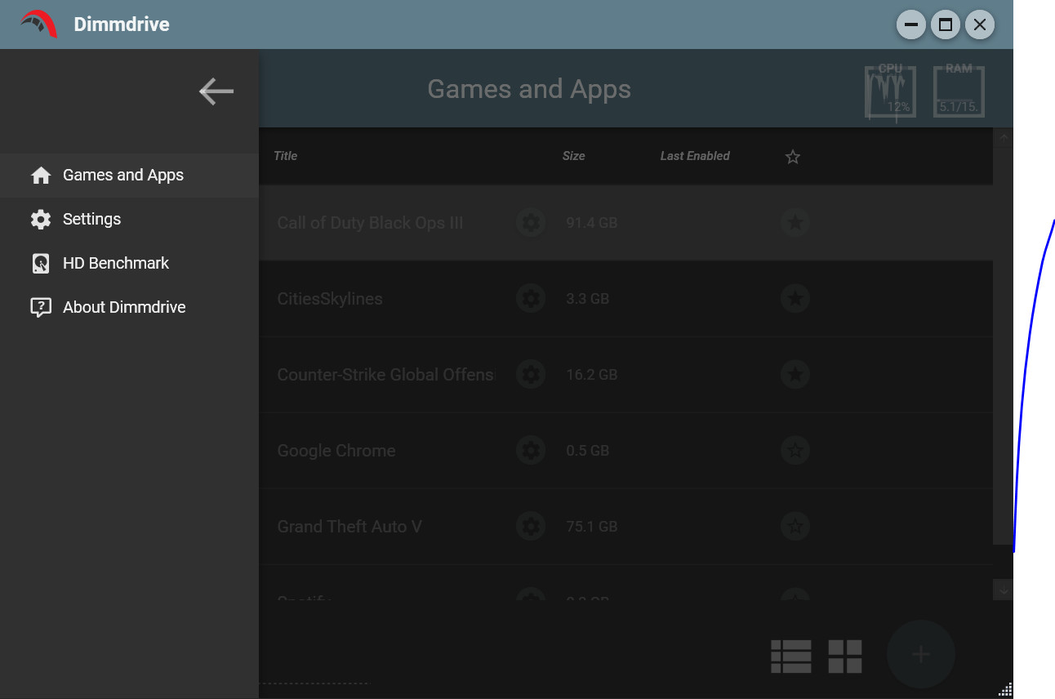
Task: Star Counter-Strike Global Offensive as favorite
Action: point(795,374)
